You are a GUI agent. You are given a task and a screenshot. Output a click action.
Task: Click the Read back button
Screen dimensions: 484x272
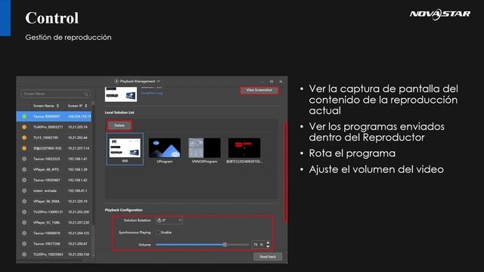[x=267, y=257]
